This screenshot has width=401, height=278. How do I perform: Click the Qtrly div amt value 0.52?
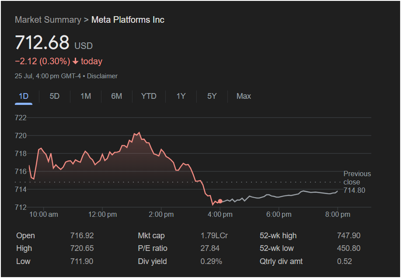tap(345, 261)
